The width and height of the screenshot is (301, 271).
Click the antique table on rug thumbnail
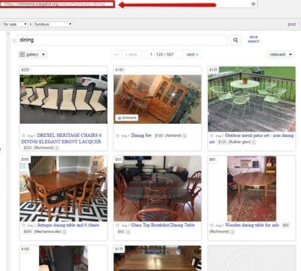tap(64, 188)
